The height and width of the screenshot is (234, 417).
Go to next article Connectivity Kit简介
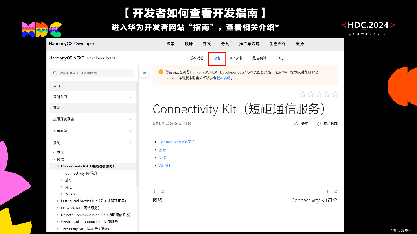coord(315,200)
